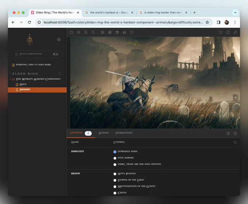Zoom out the story preview
The image size is (248, 204).
click(x=86, y=32)
